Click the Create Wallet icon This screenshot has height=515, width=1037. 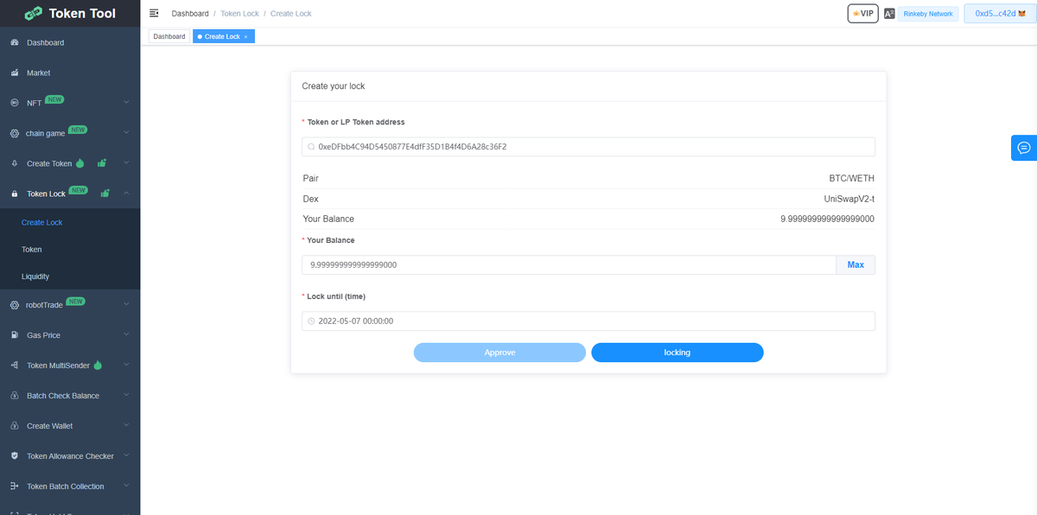point(15,426)
